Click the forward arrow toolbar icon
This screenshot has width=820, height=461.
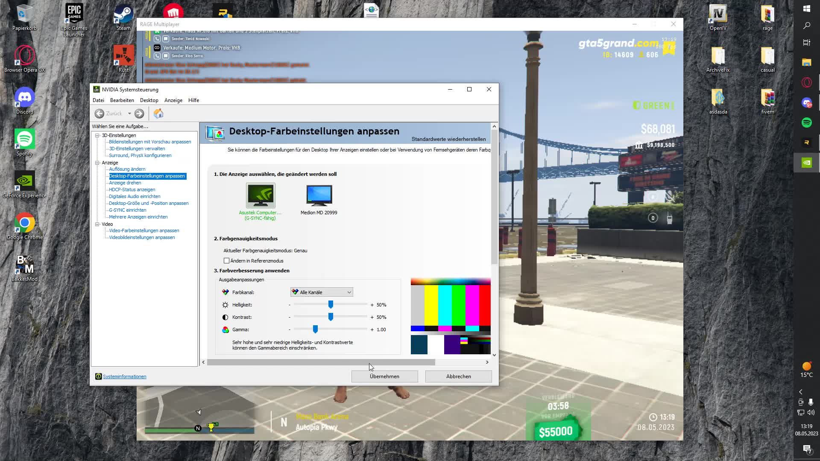[x=139, y=114]
